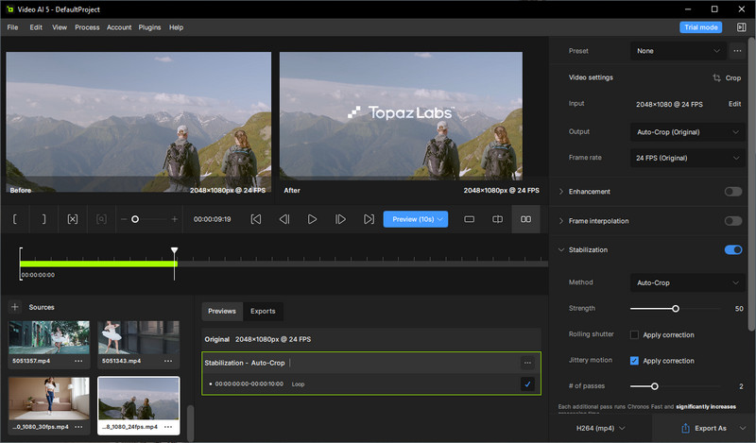Enable the Frame interpolation toggle
Viewport: 756px width, 443px height.
pyautogui.click(x=733, y=221)
